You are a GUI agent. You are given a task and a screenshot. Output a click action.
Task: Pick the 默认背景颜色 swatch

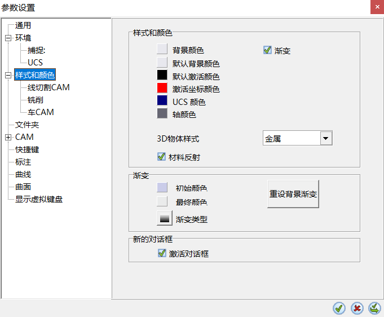(x=162, y=62)
